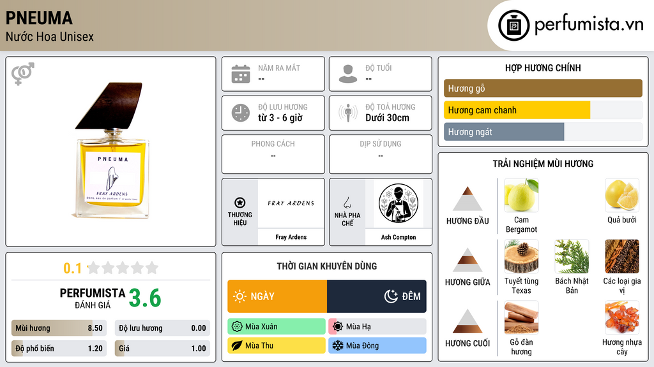Click the 0.1 user rating number
This screenshot has width=654, height=367.
click(x=73, y=268)
